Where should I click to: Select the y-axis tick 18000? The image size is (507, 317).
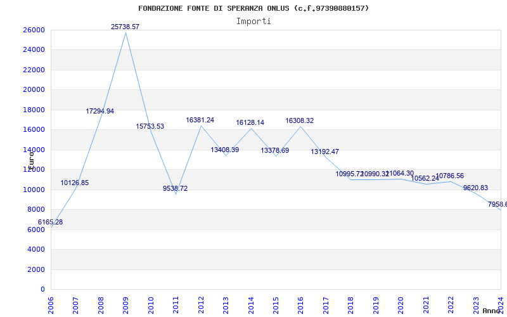(x=34, y=110)
